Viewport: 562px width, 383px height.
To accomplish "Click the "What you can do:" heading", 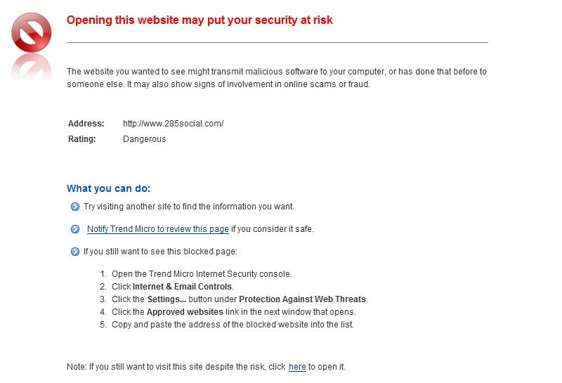I will tap(109, 188).
